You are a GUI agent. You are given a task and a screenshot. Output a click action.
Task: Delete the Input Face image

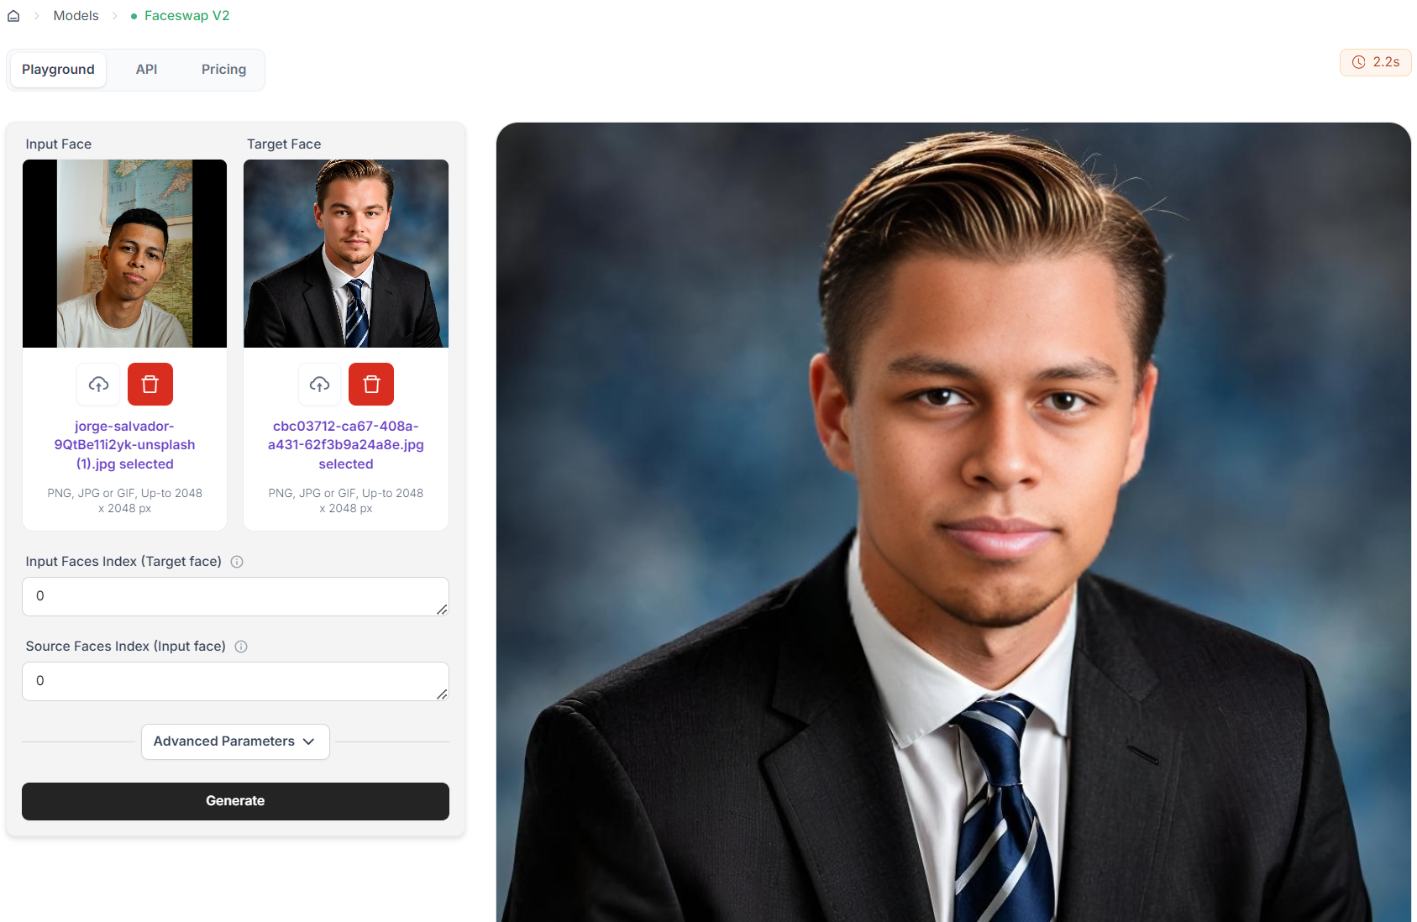[150, 385]
